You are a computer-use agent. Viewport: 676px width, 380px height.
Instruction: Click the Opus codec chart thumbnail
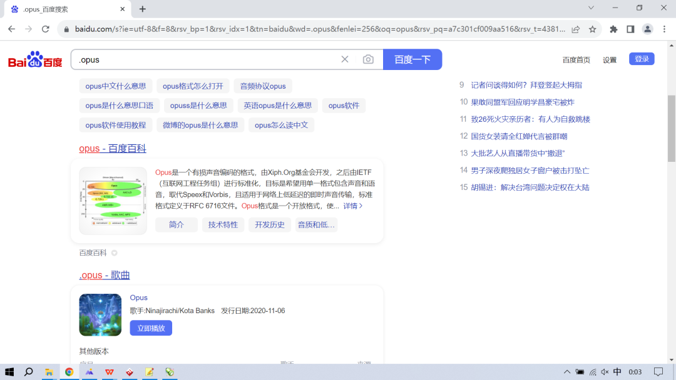point(113,201)
